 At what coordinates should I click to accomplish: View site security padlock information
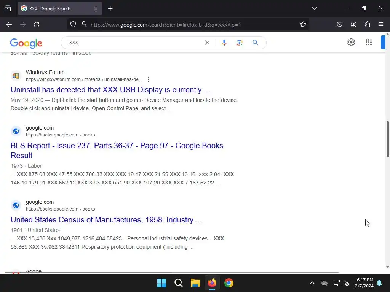pyautogui.click(x=84, y=25)
